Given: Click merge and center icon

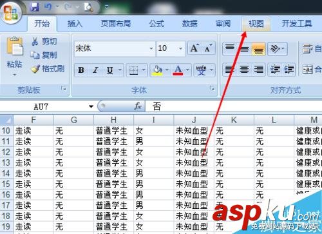Looking at the screenshot, I should tap(307, 70).
